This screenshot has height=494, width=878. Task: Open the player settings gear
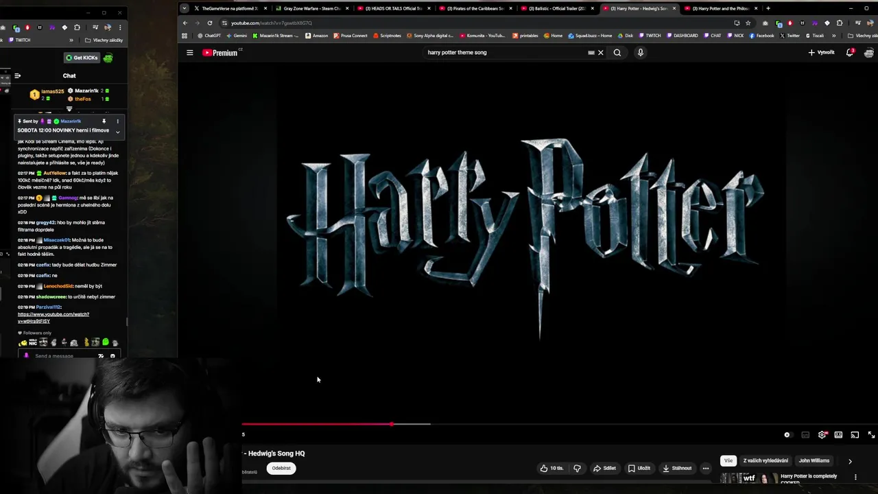pos(822,435)
